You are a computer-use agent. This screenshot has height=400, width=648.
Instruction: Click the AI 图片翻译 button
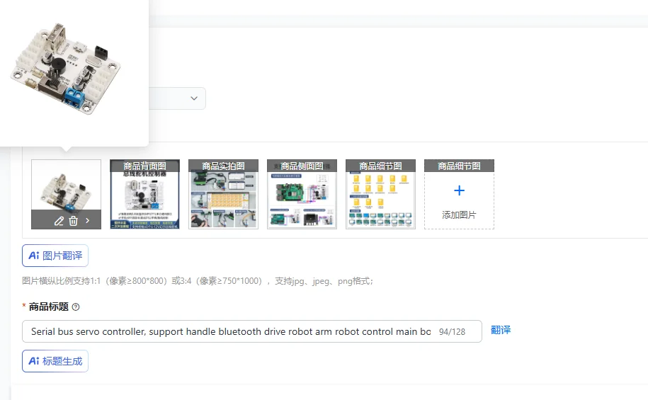(55, 256)
